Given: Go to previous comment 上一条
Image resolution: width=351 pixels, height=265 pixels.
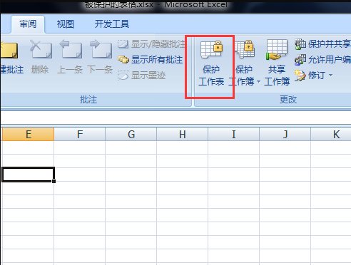Looking at the screenshot, I should point(70,49).
